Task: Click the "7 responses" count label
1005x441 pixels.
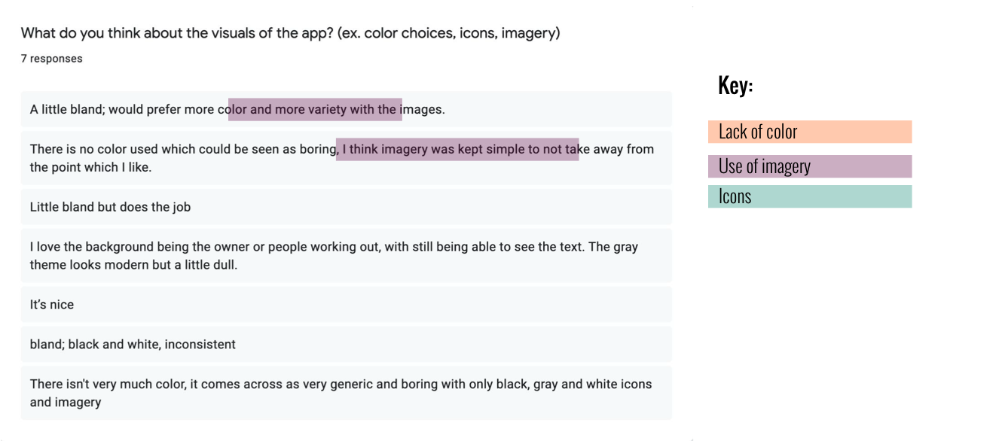Action: 52,59
